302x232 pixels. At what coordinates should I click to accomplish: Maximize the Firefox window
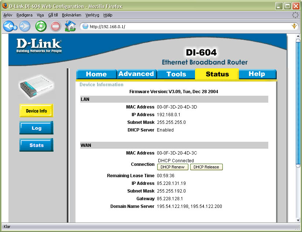click(x=287, y=6)
